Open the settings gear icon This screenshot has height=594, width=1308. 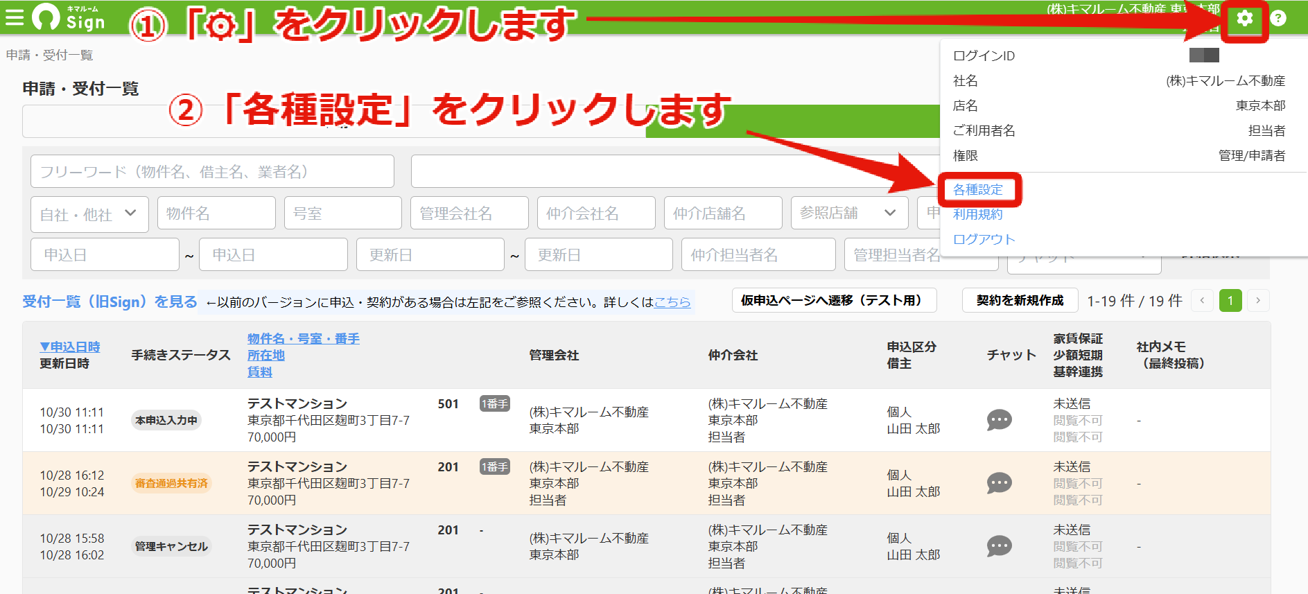tap(1245, 18)
